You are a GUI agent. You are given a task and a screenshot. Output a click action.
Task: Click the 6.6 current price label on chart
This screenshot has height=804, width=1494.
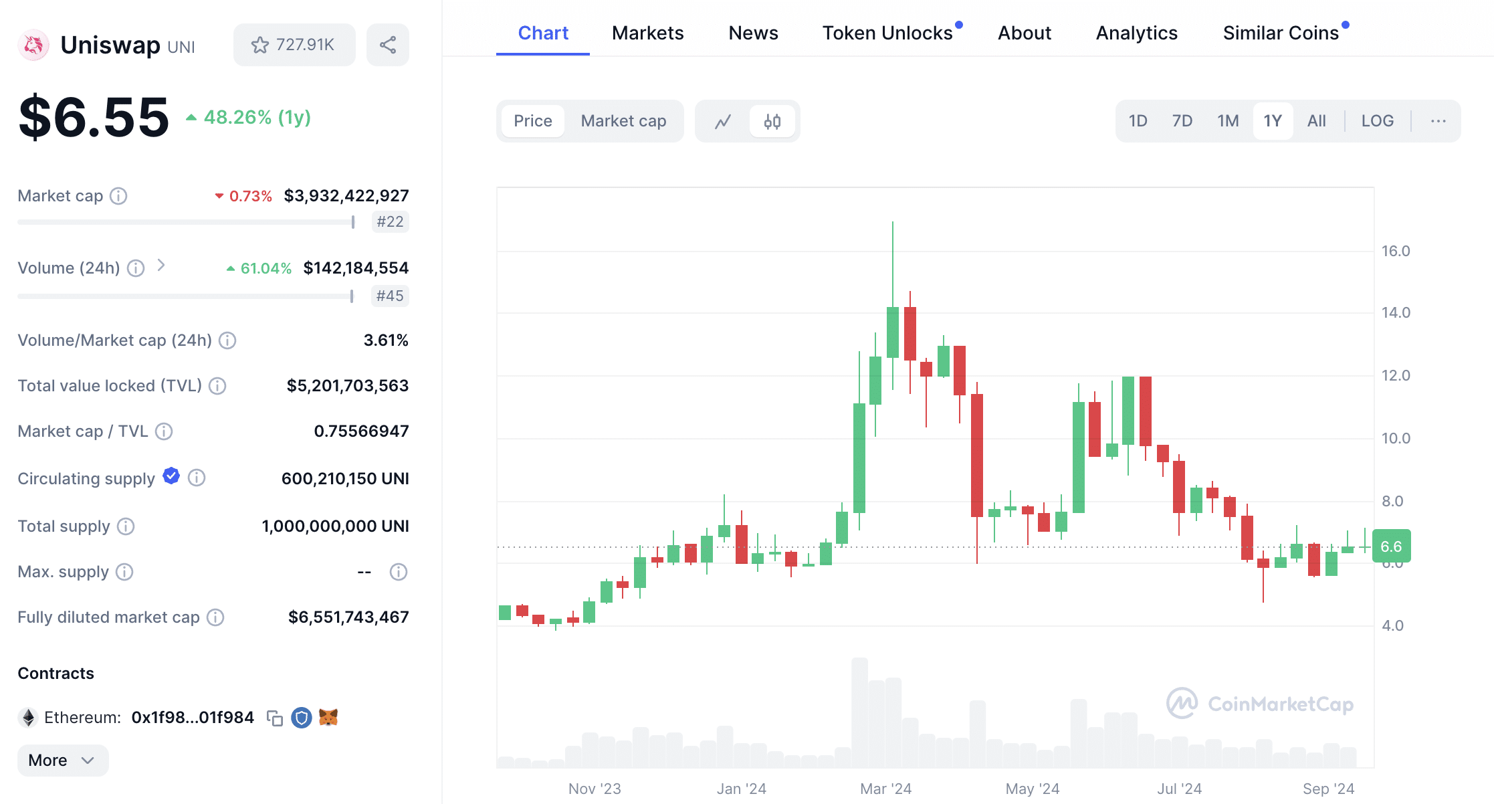click(x=1391, y=546)
